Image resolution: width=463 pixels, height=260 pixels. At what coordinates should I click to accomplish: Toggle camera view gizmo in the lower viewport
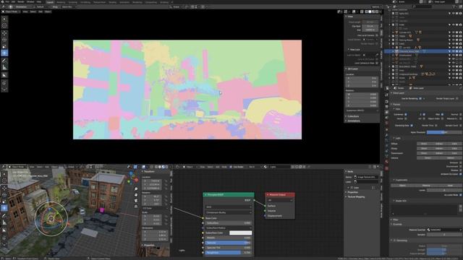point(136,201)
